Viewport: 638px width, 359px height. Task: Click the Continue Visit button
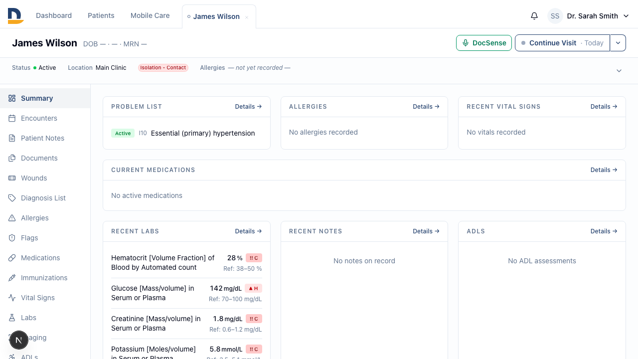tap(562, 43)
